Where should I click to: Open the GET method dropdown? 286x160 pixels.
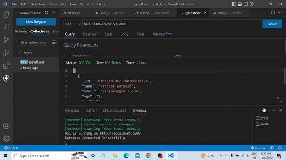pos(73,24)
